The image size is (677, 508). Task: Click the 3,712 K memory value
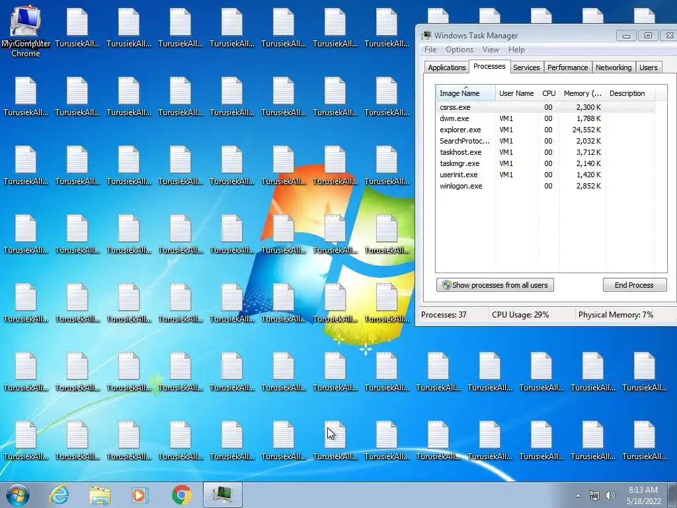point(588,152)
